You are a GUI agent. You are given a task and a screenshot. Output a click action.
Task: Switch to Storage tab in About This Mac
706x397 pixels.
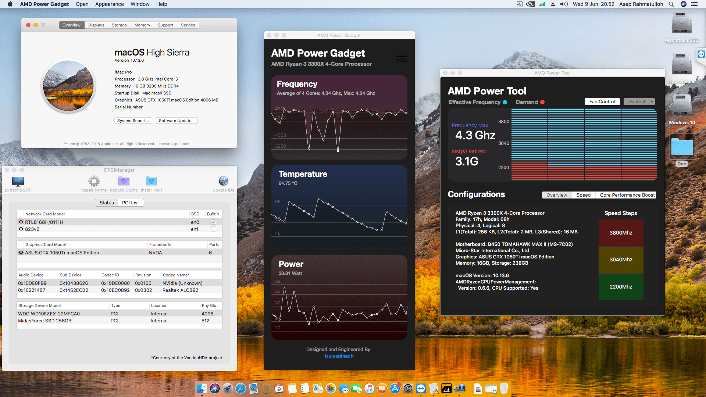coord(119,25)
